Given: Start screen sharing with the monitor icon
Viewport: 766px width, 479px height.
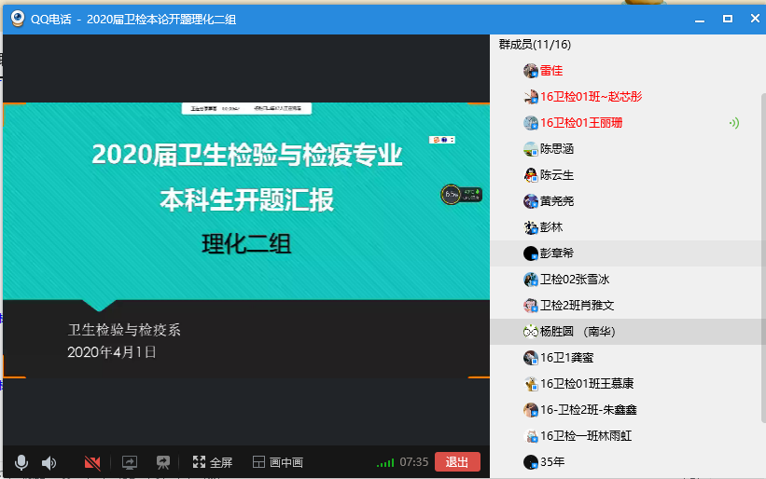Looking at the screenshot, I should [130, 462].
